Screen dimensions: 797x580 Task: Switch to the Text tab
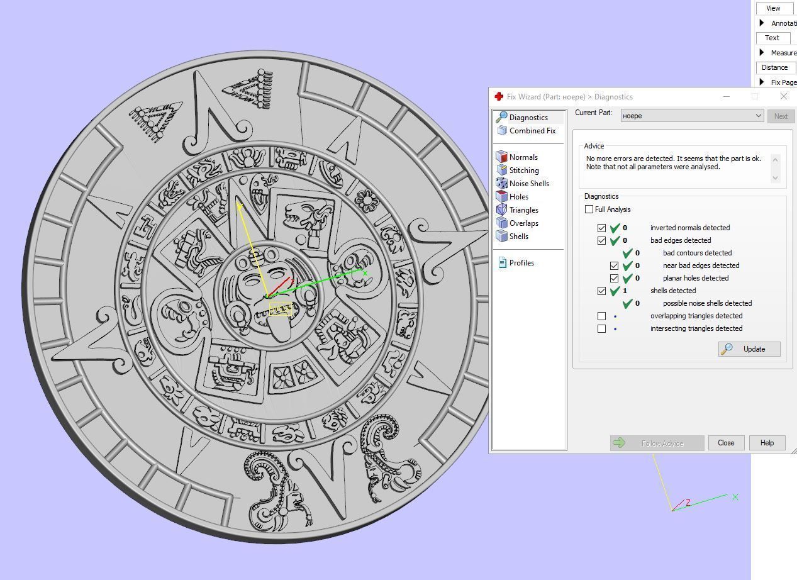pyautogui.click(x=772, y=38)
